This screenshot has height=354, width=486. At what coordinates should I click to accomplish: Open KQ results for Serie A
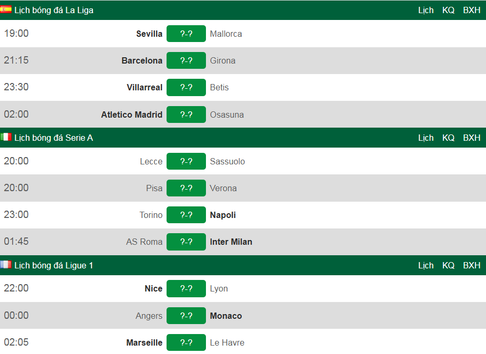coord(448,138)
